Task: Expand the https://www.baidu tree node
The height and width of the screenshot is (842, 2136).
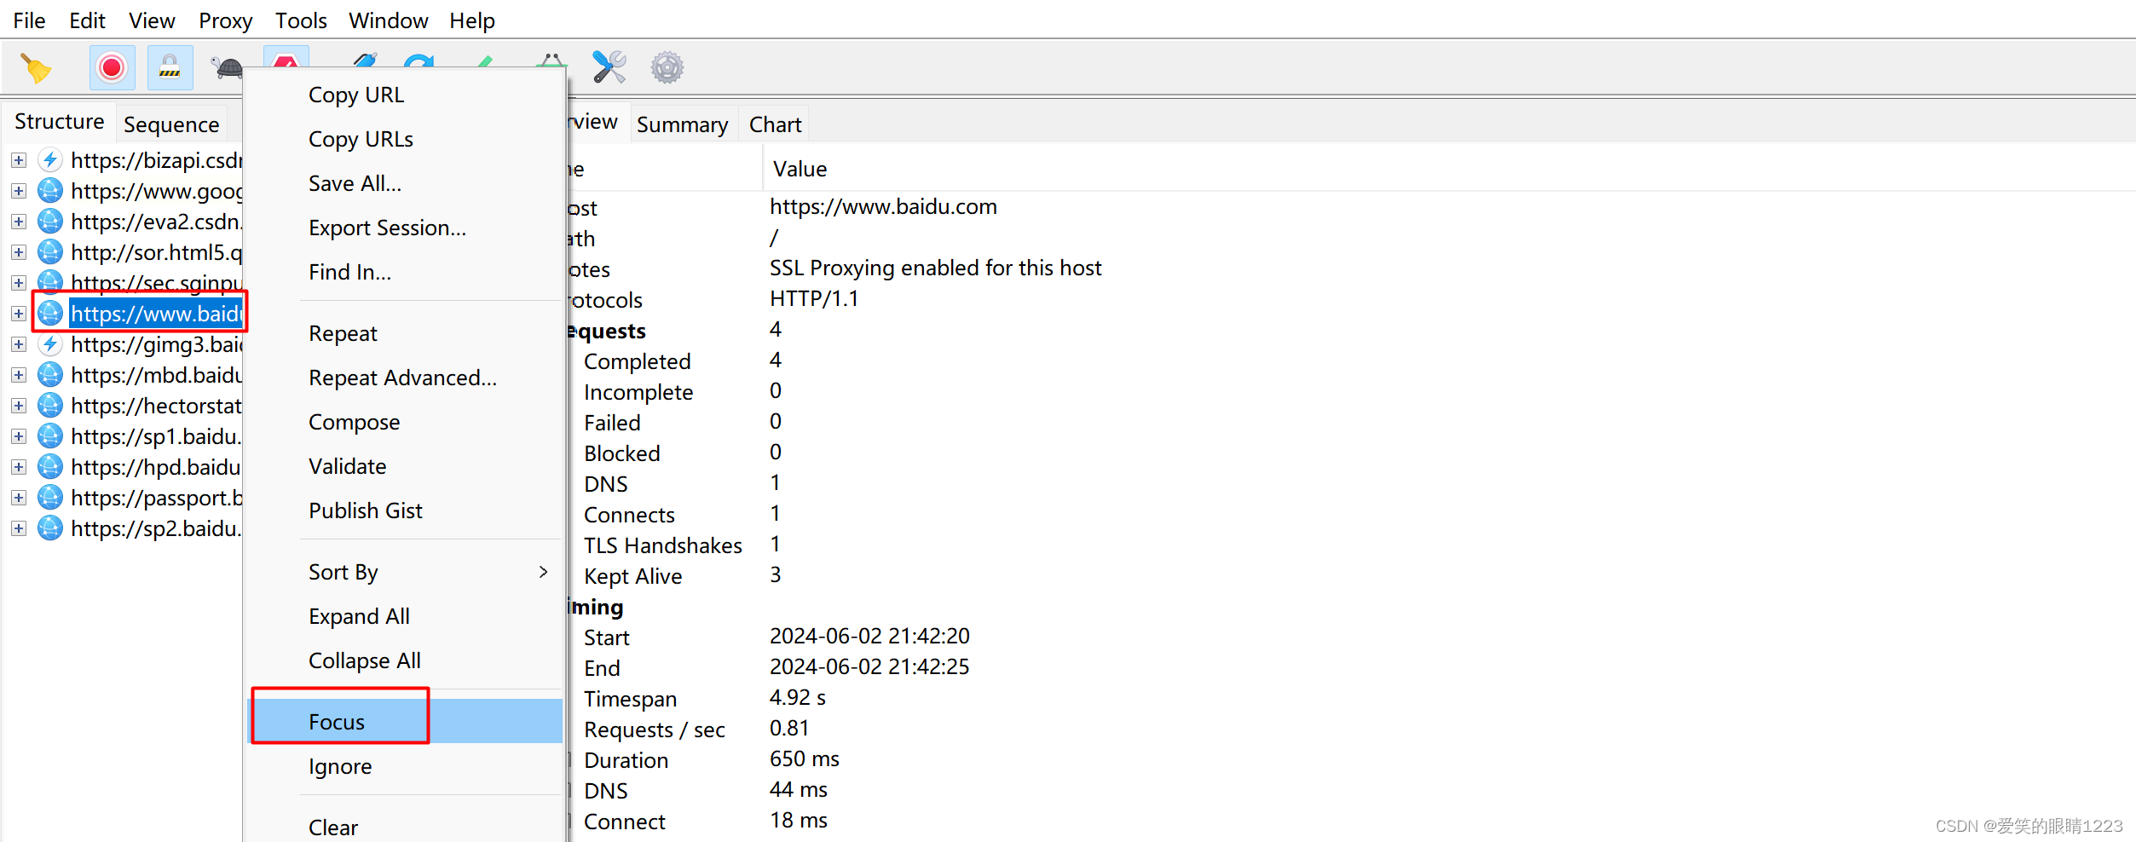Action: pyautogui.click(x=19, y=314)
